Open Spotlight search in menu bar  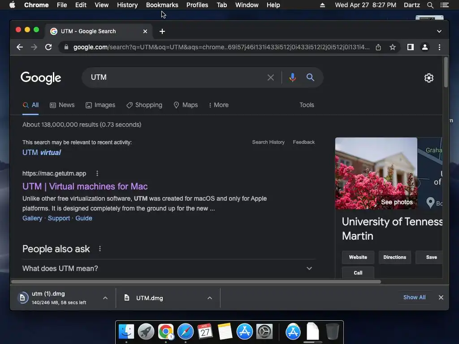430,5
